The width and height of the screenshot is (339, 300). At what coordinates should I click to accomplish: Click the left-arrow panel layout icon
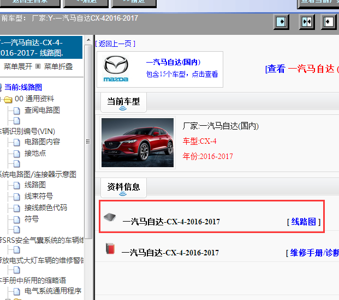pos(329,22)
